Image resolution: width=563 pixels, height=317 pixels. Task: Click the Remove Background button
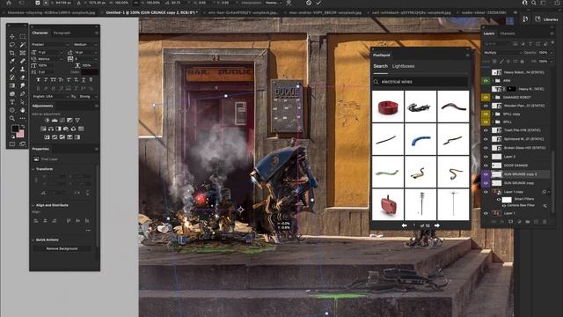pos(62,248)
